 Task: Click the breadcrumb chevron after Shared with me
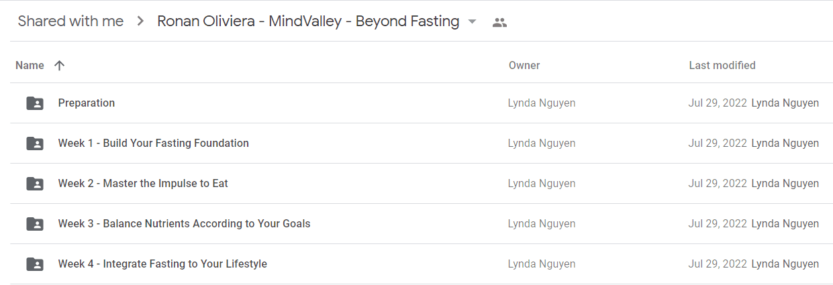(140, 21)
